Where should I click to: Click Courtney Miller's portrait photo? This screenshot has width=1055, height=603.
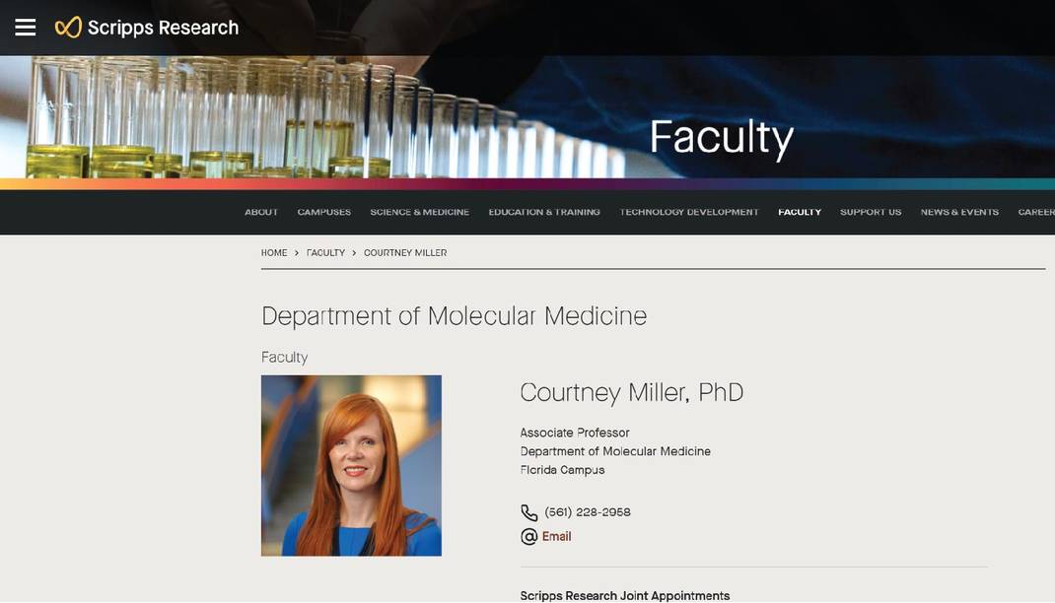351,464
